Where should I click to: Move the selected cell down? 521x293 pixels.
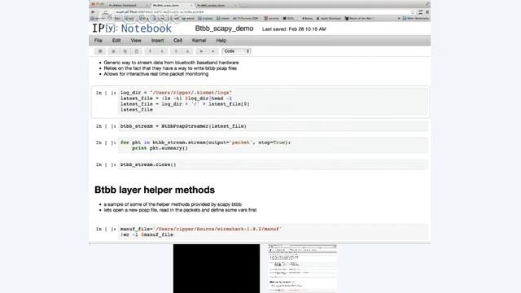tap(162, 51)
